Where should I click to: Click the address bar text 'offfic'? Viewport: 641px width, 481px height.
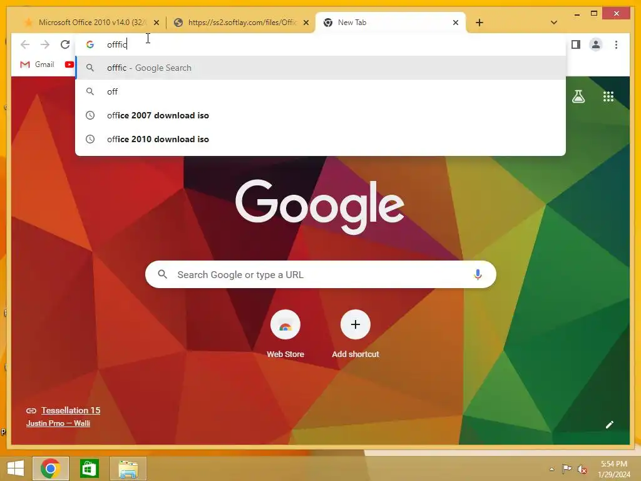(117, 44)
